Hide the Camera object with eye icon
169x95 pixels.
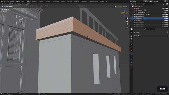pyautogui.click(x=165, y=11)
